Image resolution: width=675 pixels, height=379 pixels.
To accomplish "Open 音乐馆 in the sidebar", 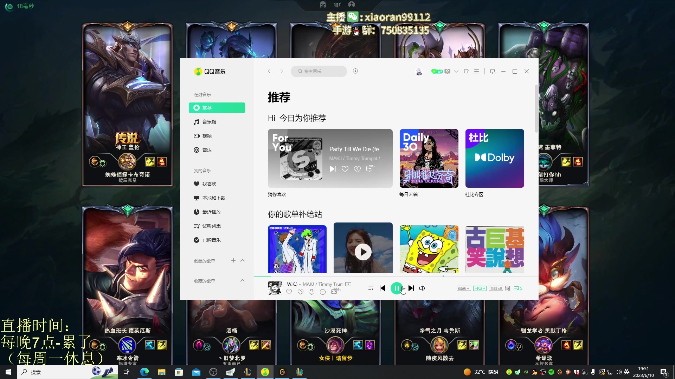I will tap(217, 122).
